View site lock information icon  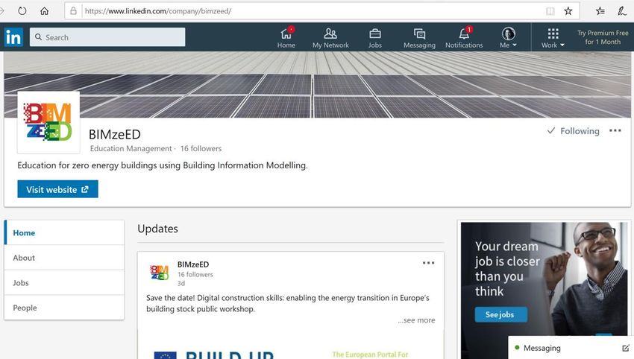click(x=73, y=11)
